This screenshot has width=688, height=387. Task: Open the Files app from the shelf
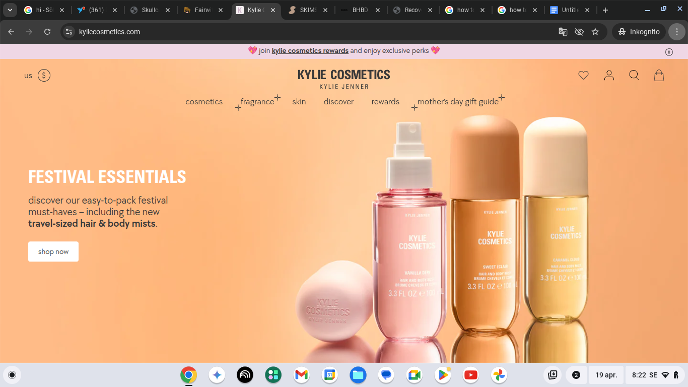tap(358, 375)
